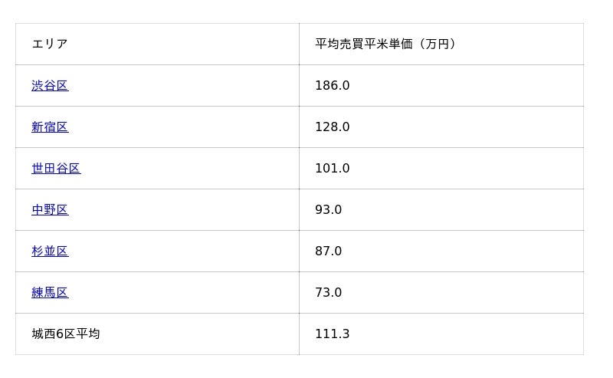This screenshot has height=378, width=613.
Task: Select the 128.0 price value
Action: pyautogui.click(x=332, y=127)
